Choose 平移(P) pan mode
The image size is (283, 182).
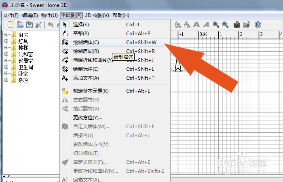click(115, 34)
